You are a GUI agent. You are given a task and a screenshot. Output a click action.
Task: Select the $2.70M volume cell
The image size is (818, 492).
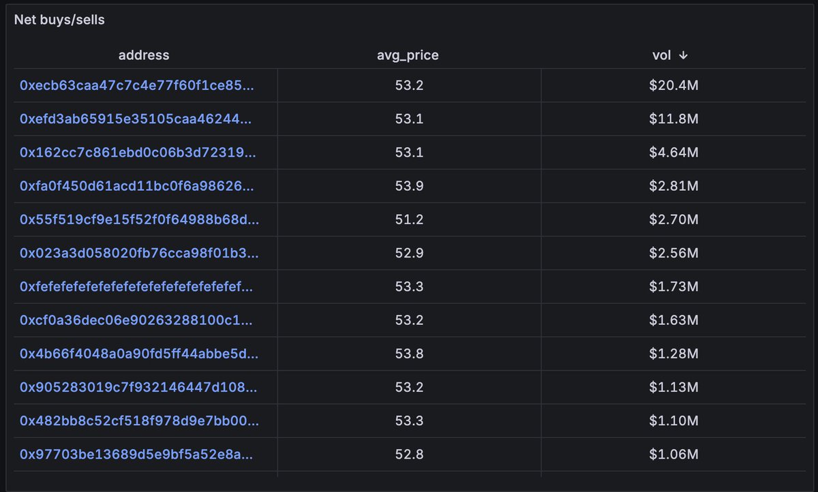pyautogui.click(x=673, y=219)
